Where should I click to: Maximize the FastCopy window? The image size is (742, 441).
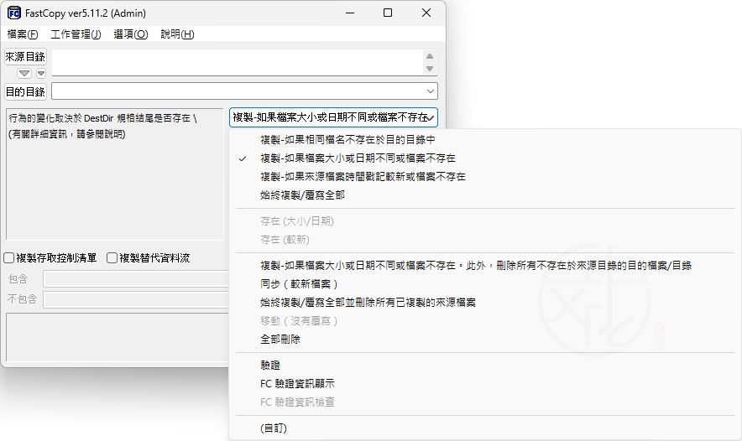coord(387,13)
